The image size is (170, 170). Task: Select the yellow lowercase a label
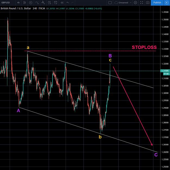tap(28, 48)
